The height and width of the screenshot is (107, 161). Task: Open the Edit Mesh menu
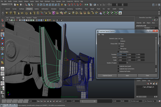click(x=47, y=1)
